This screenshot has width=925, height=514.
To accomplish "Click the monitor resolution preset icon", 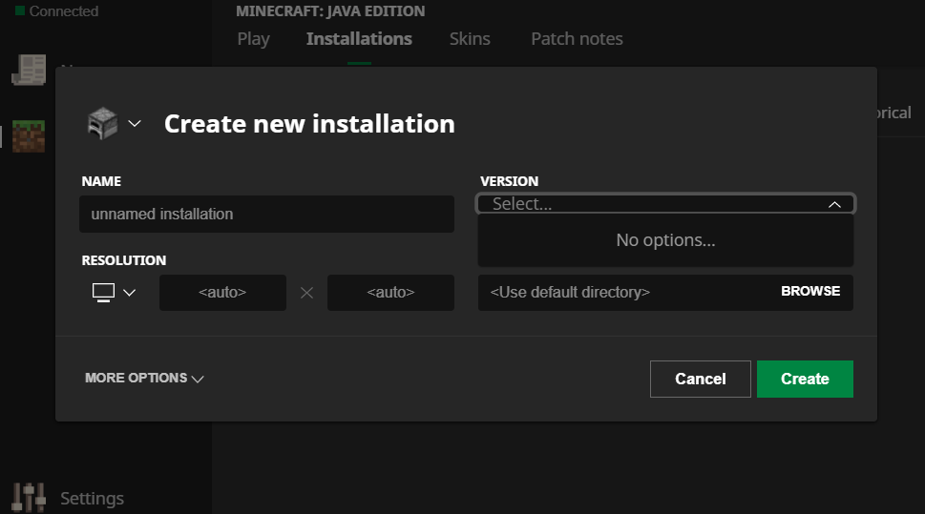I will click(103, 292).
